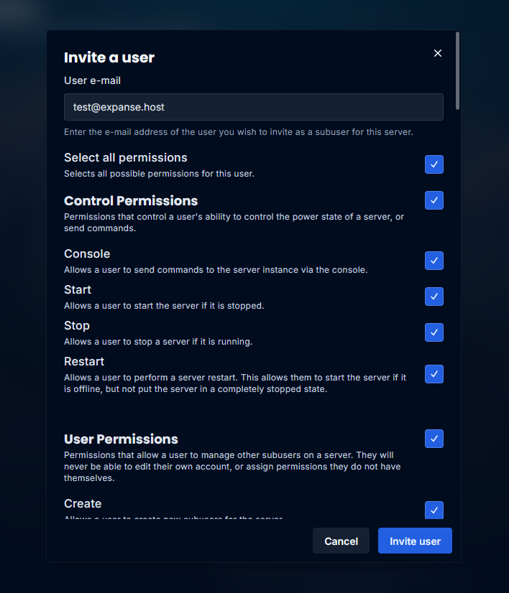
Task: Toggle the User Permissions group checkbox
Action: click(x=434, y=439)
